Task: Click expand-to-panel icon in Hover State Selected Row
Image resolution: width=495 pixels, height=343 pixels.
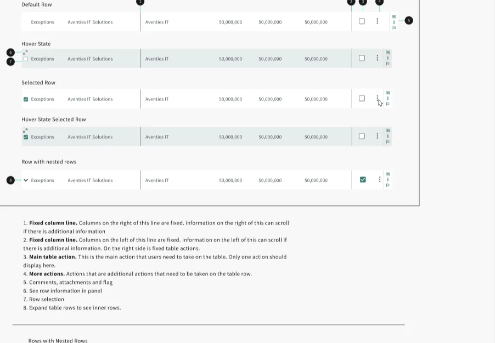Action: [25, 130]
